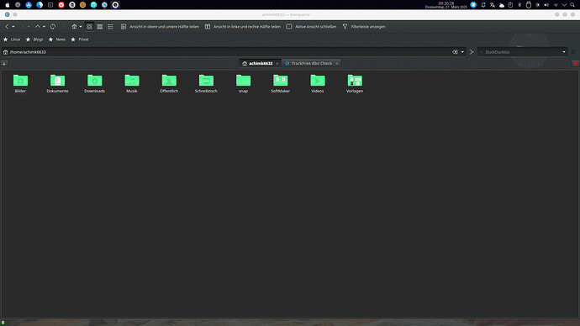Click Aktive Ansicht schließen
Screen dimensions: 580x326
(312, 27)
